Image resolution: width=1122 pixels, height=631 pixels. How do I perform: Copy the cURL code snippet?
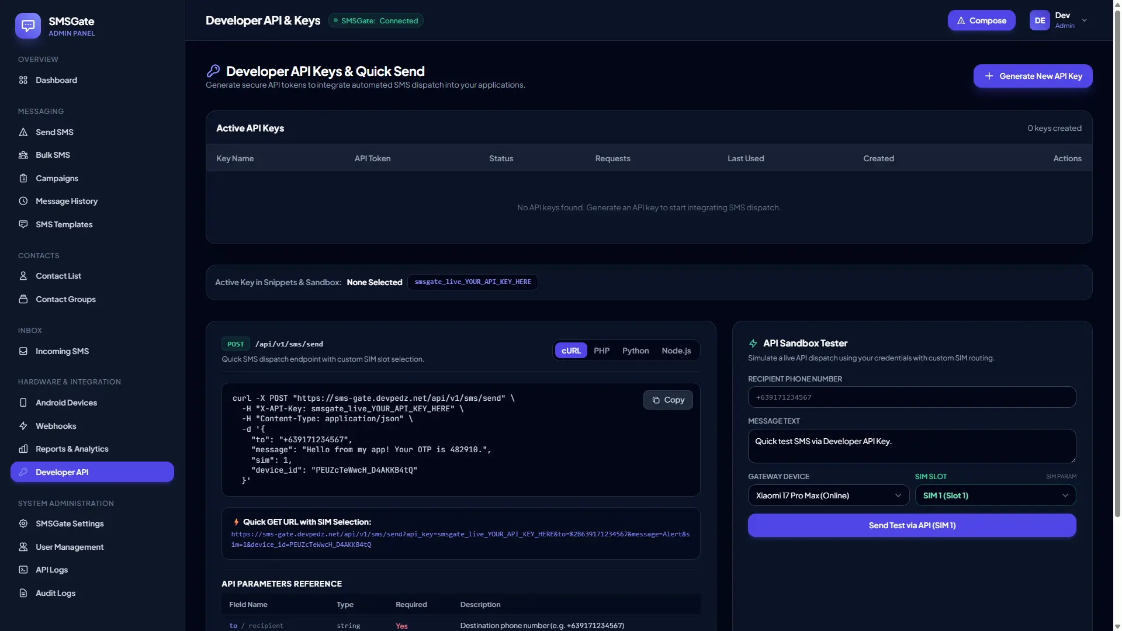pyautogui.click(x=668, y=400)
